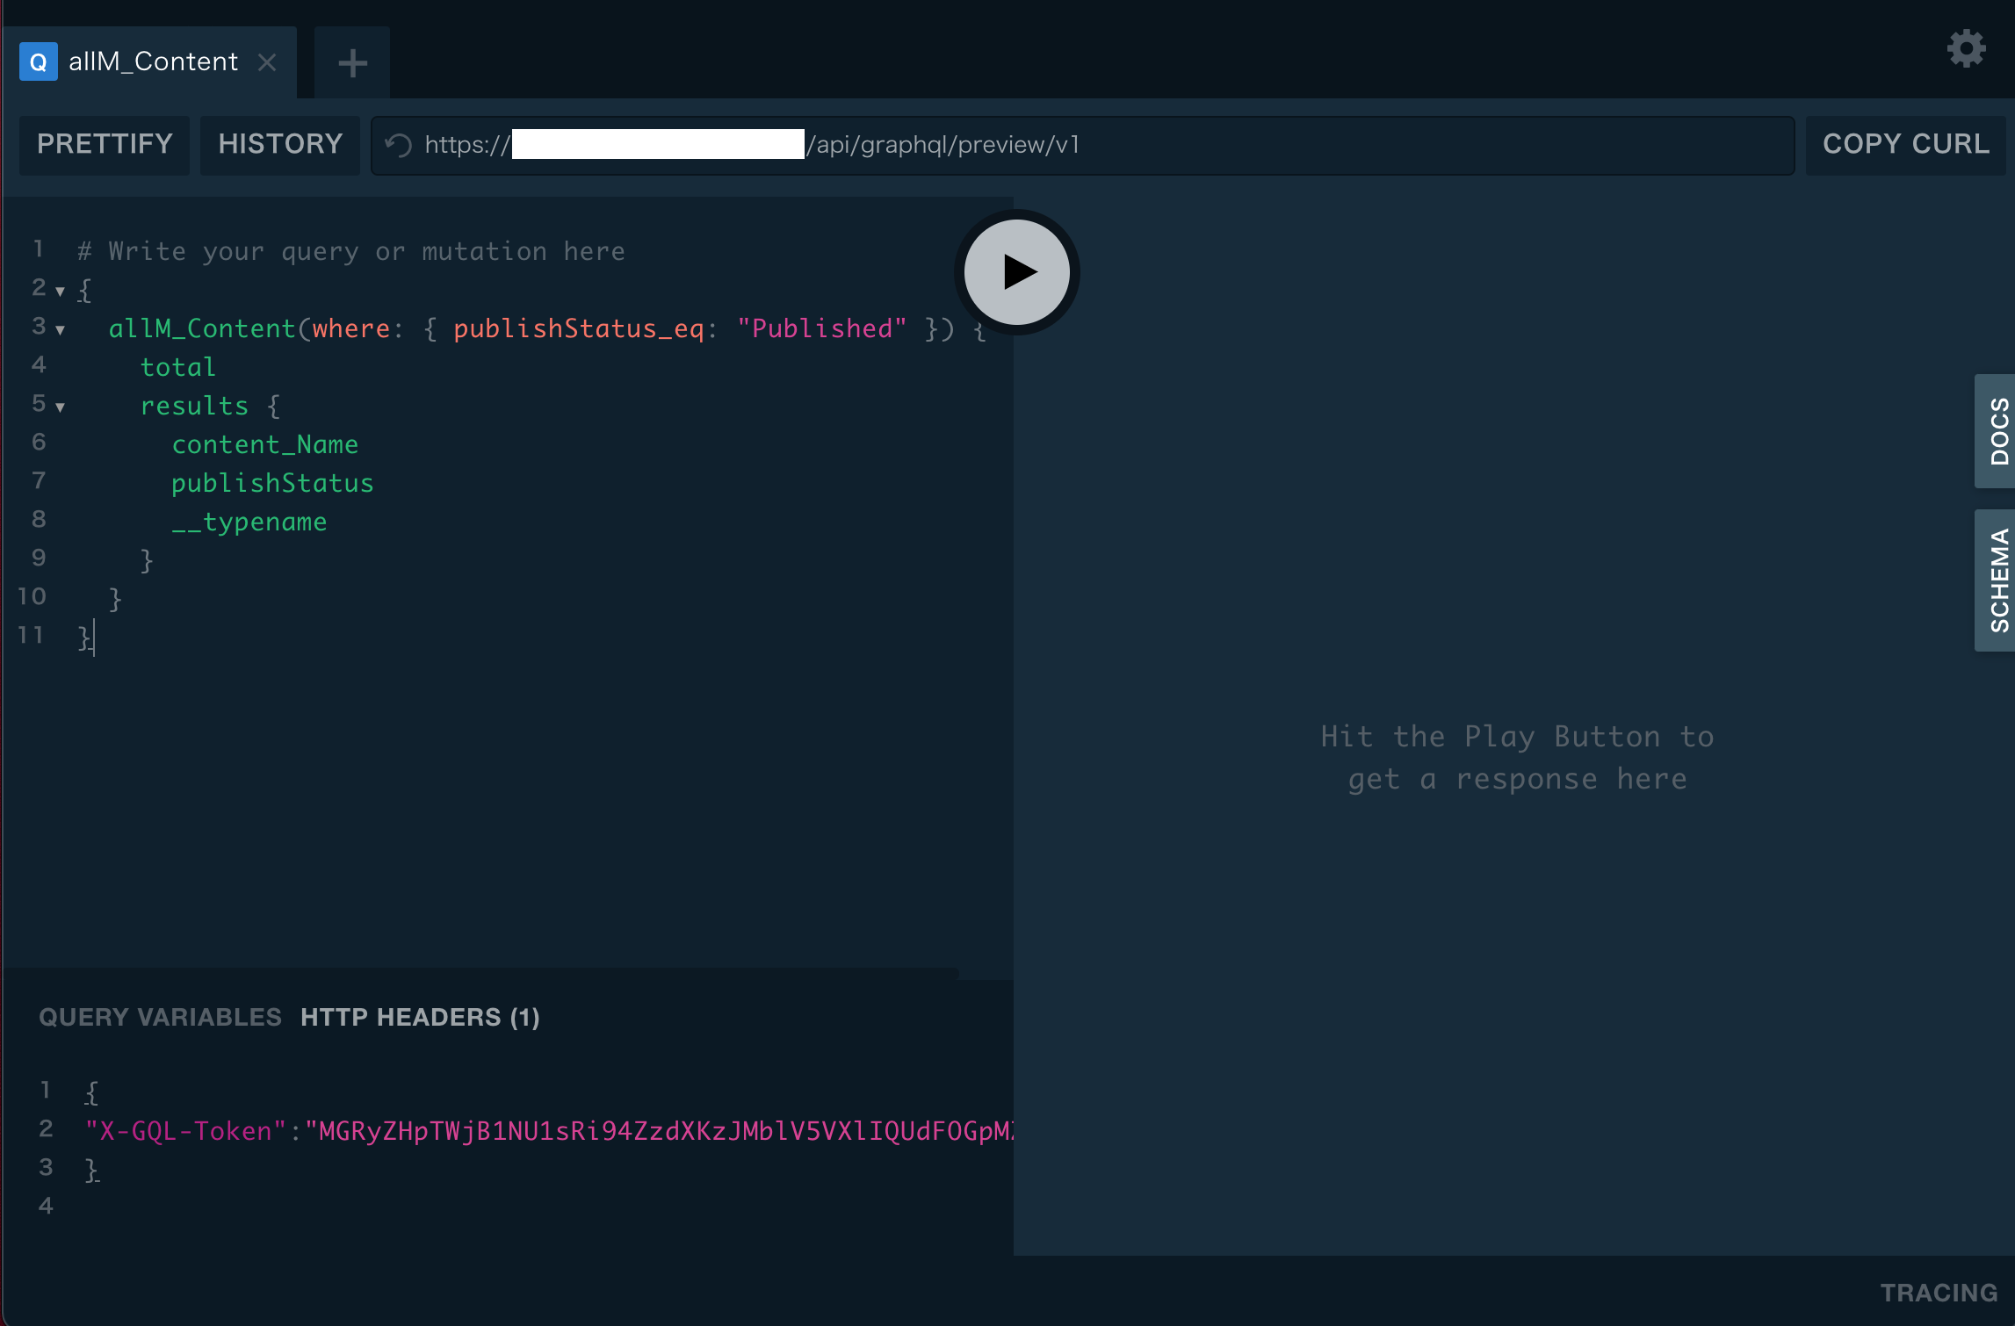The width and height of the screenshot is (2015, 1326).
Task: Collapse the allM_Content block at line 3
Action: click(x=60, y=330)
